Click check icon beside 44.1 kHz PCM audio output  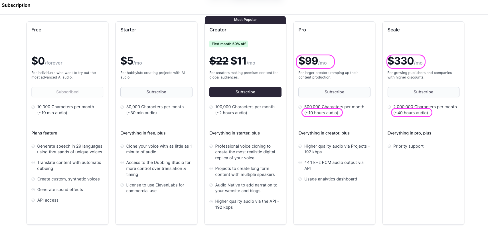tap(300, 162)
